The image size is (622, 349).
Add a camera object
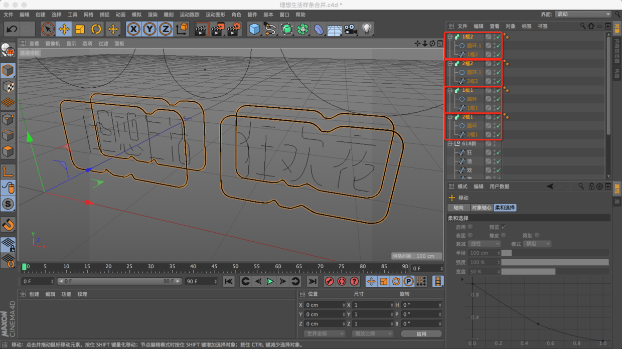[x=351, y=29]
